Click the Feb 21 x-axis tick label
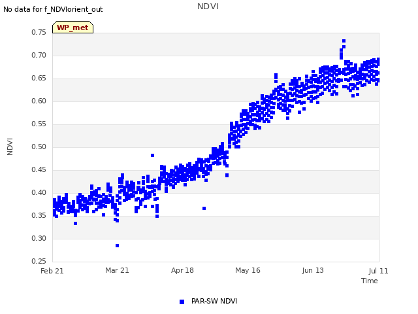418x314 pixels. (52, 271)
